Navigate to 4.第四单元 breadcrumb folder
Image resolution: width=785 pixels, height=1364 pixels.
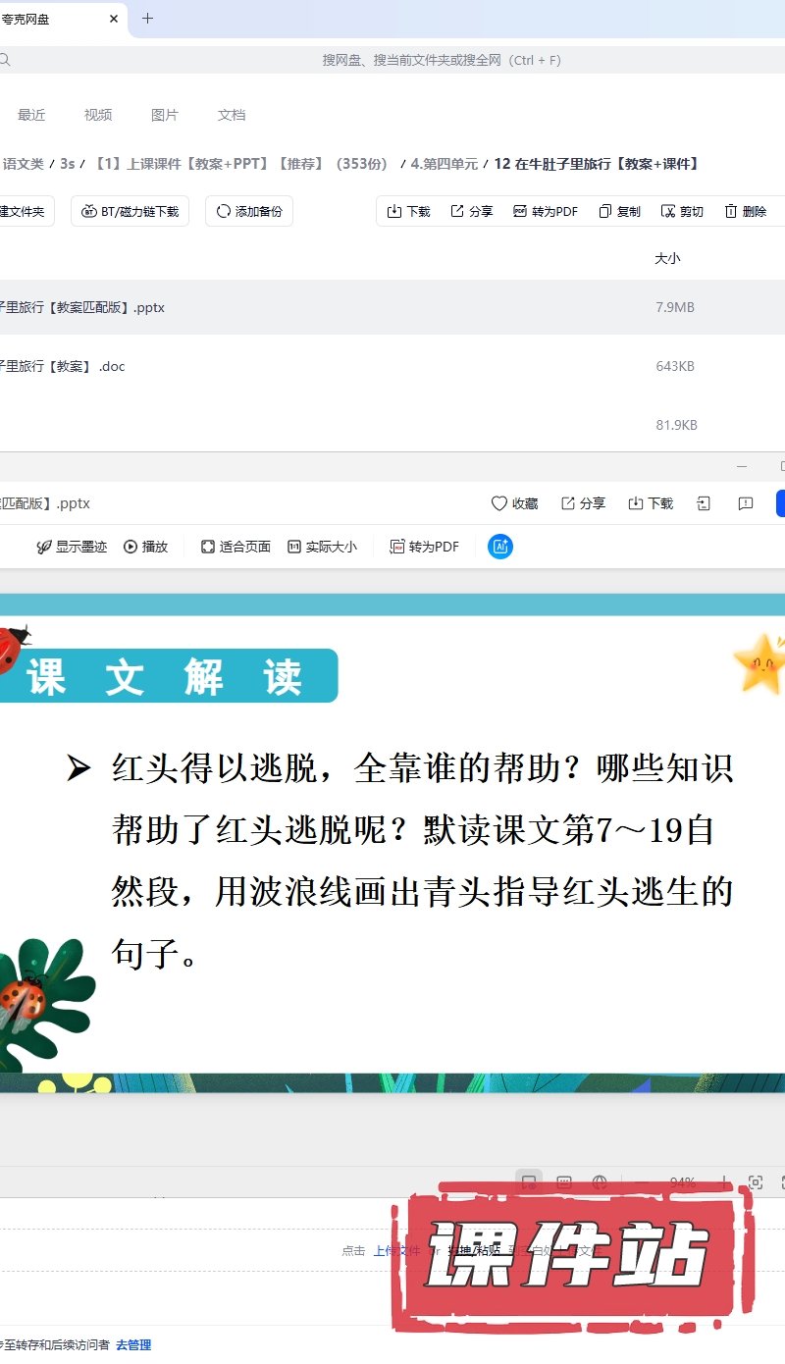tap(445, 164)
